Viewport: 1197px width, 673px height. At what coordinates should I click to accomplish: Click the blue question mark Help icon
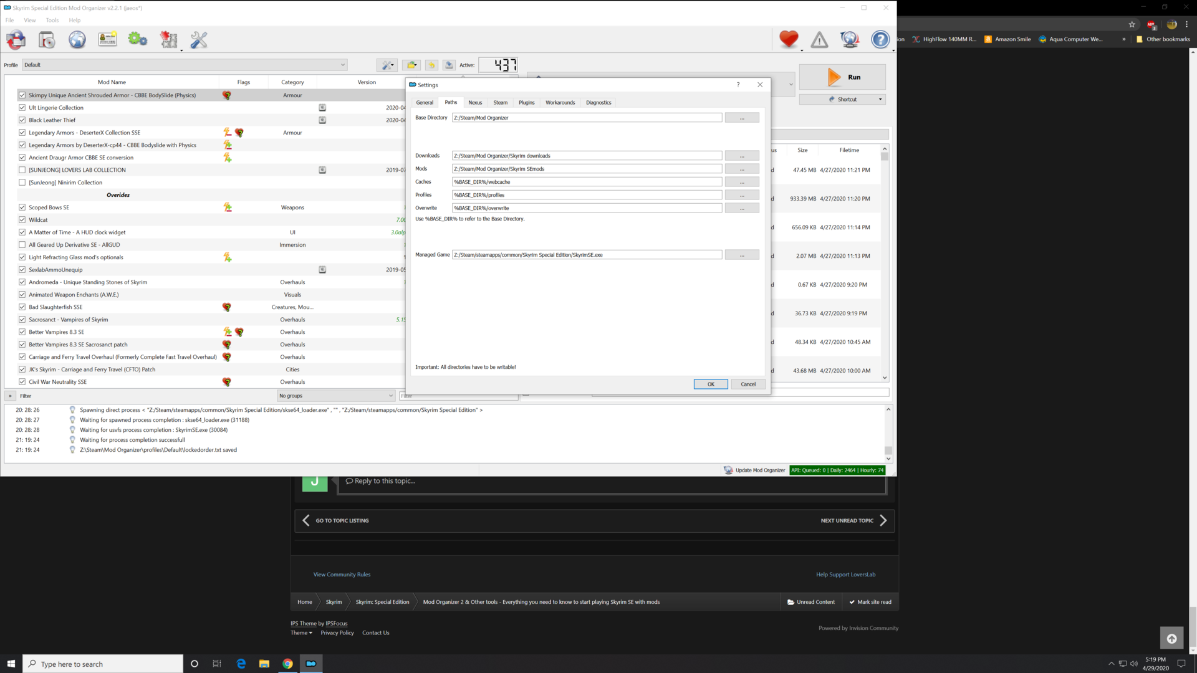(x=880, y=40)
